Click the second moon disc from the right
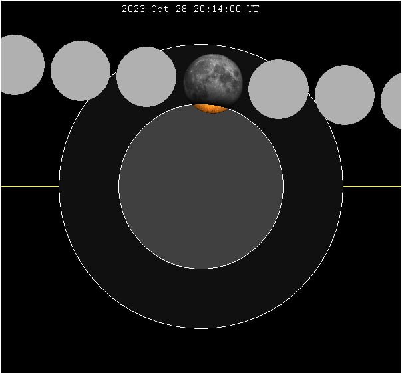This screenshot has width=402, height=373. 345,94
